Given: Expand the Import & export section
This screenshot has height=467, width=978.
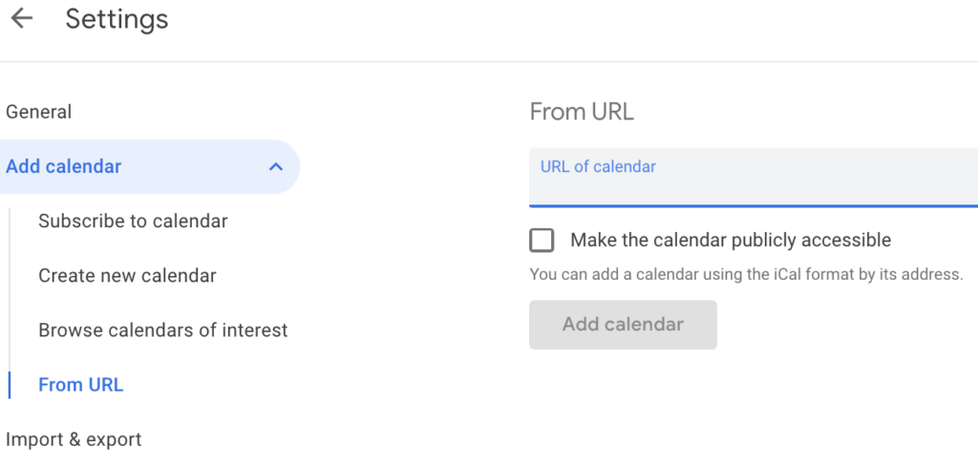Looking at the screenshot, I should 74,439.
